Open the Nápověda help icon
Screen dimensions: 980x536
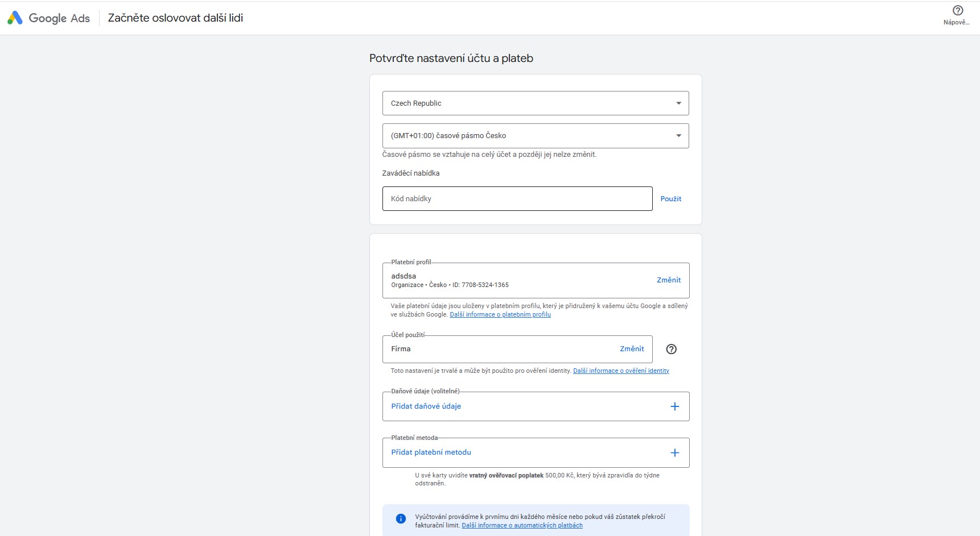[x=957, y=11]
